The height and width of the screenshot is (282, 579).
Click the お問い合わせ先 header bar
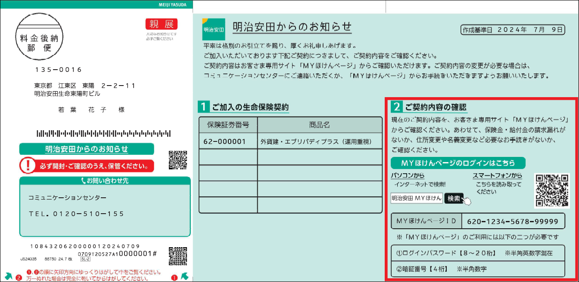click(105, 181)
